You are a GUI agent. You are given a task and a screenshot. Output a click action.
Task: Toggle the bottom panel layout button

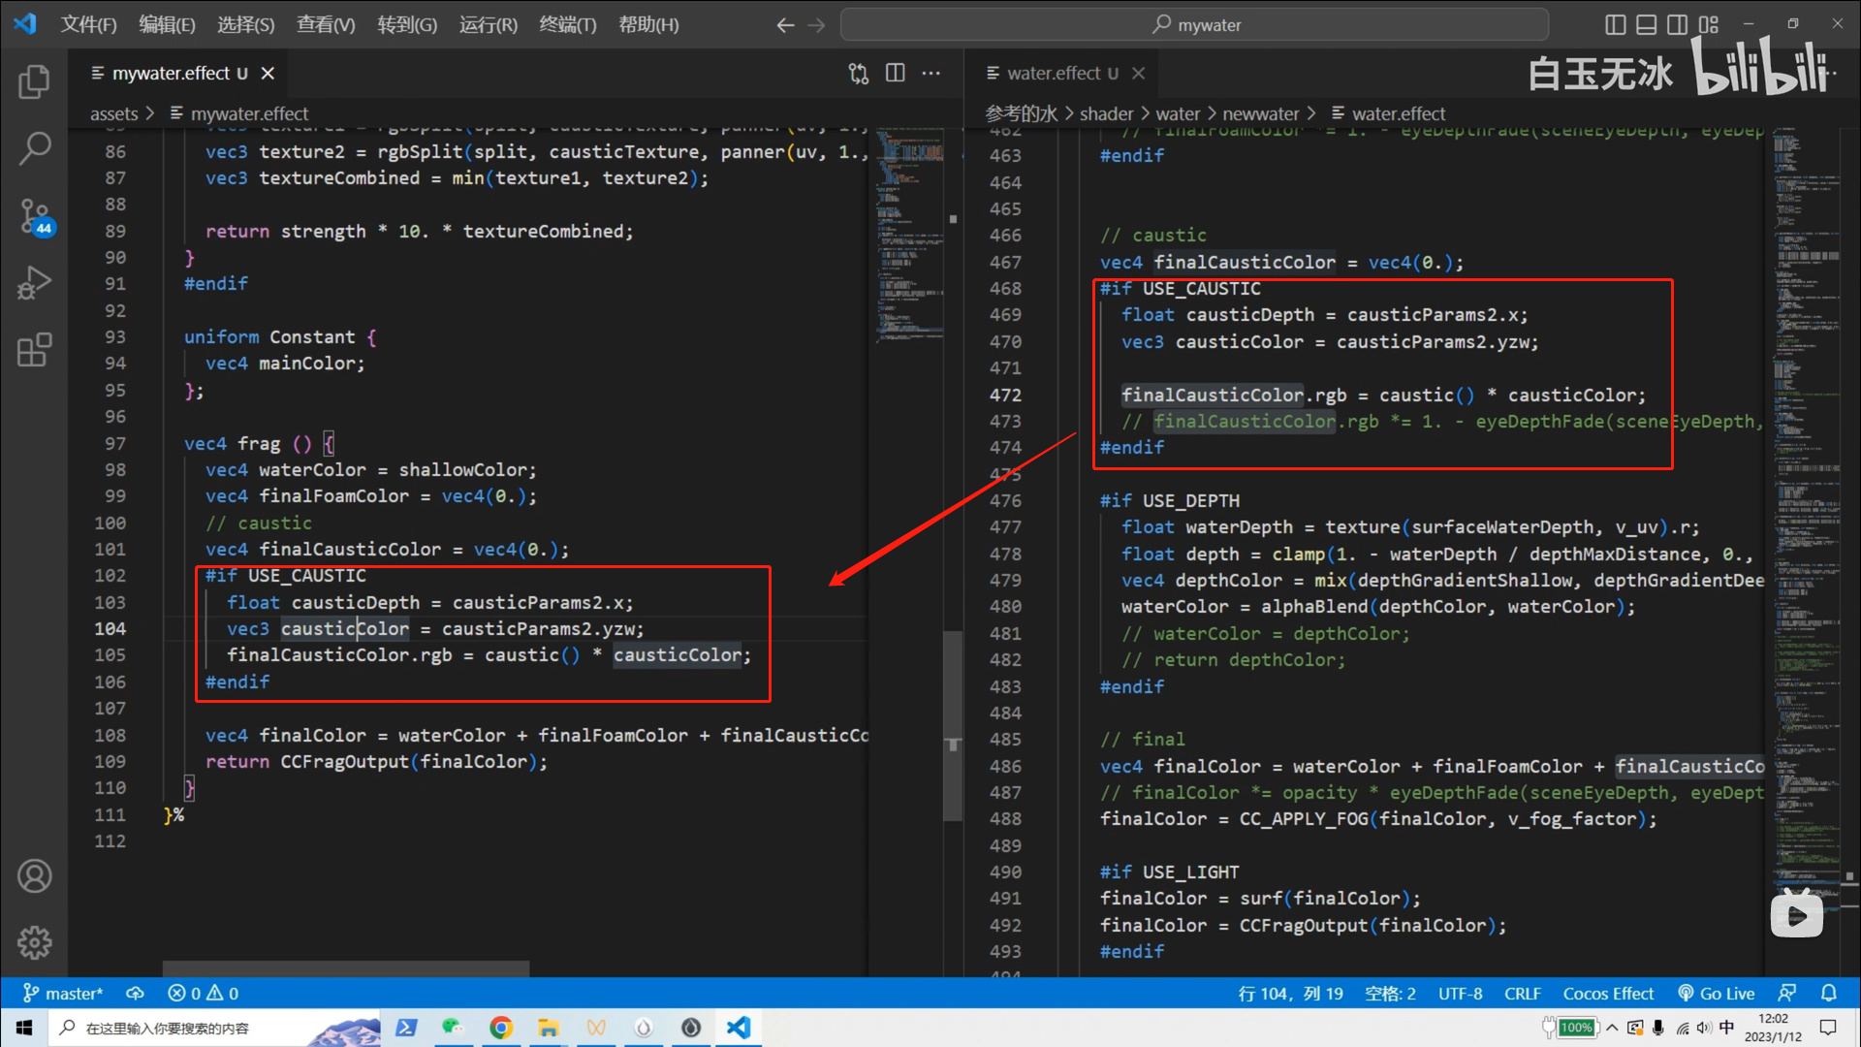pos(1646,24)
